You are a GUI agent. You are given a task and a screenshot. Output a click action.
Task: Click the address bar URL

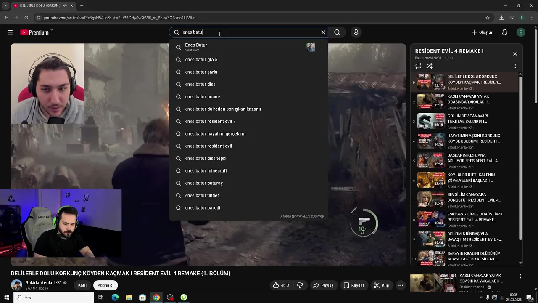[x=120, y=18]
